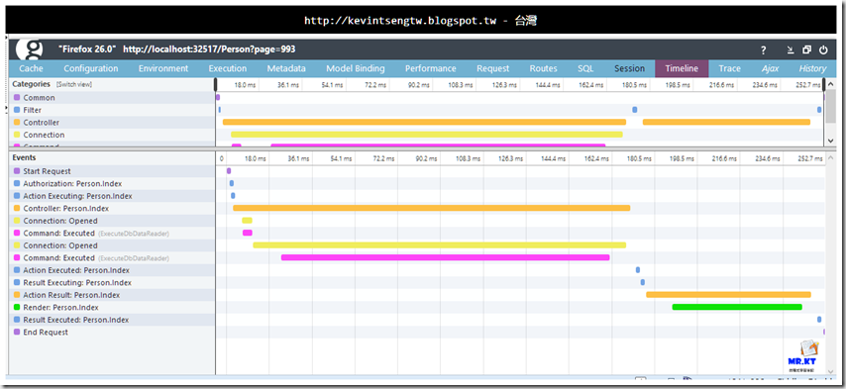This screenshot has width=846, height=389.
Task: Select the Filter category row
Action: point(112,110)
